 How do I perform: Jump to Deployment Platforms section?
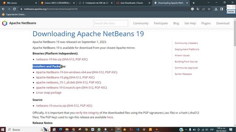(187, 49)
